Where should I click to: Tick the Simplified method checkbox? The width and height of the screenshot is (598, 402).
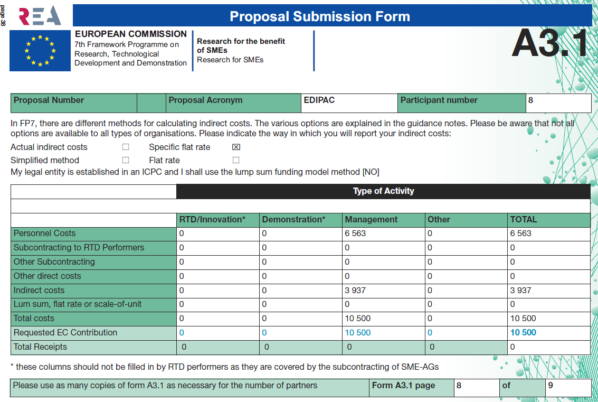pos(126,160)
